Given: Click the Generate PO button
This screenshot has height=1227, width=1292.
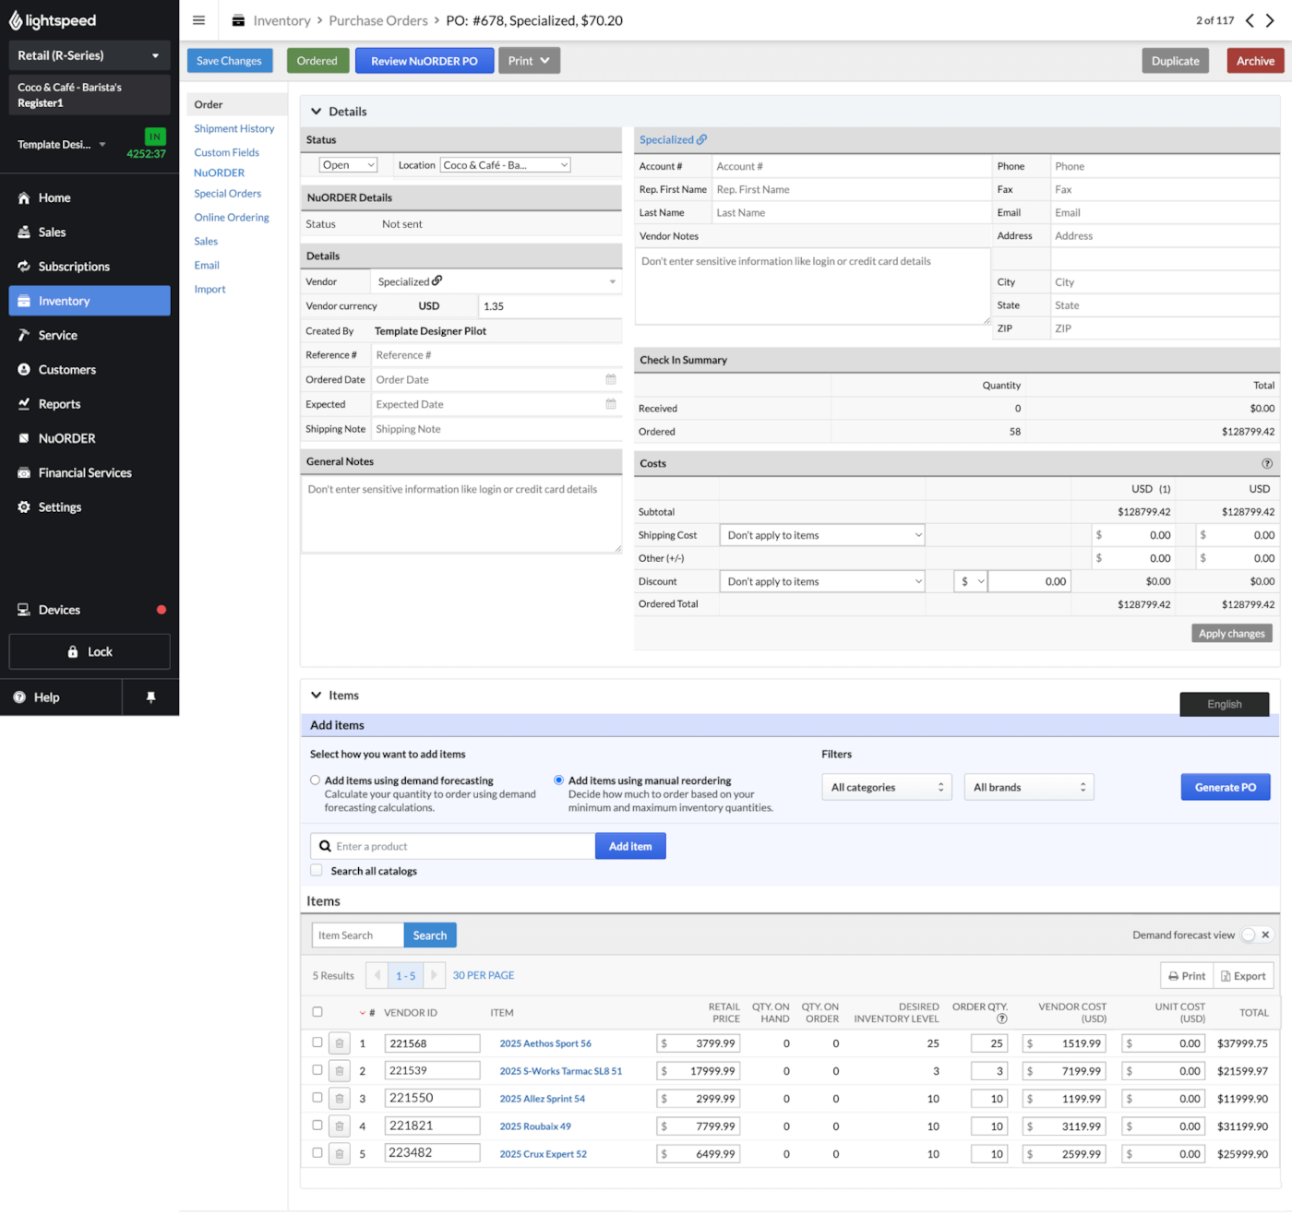Looking at the screenshot, I should (1226, 787).
